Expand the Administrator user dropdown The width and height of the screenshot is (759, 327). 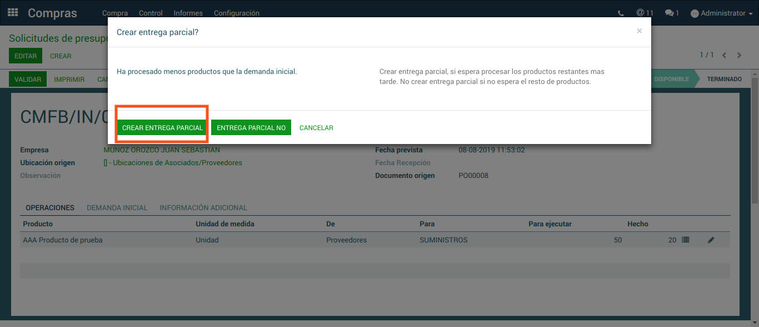[x=722, y=13]
